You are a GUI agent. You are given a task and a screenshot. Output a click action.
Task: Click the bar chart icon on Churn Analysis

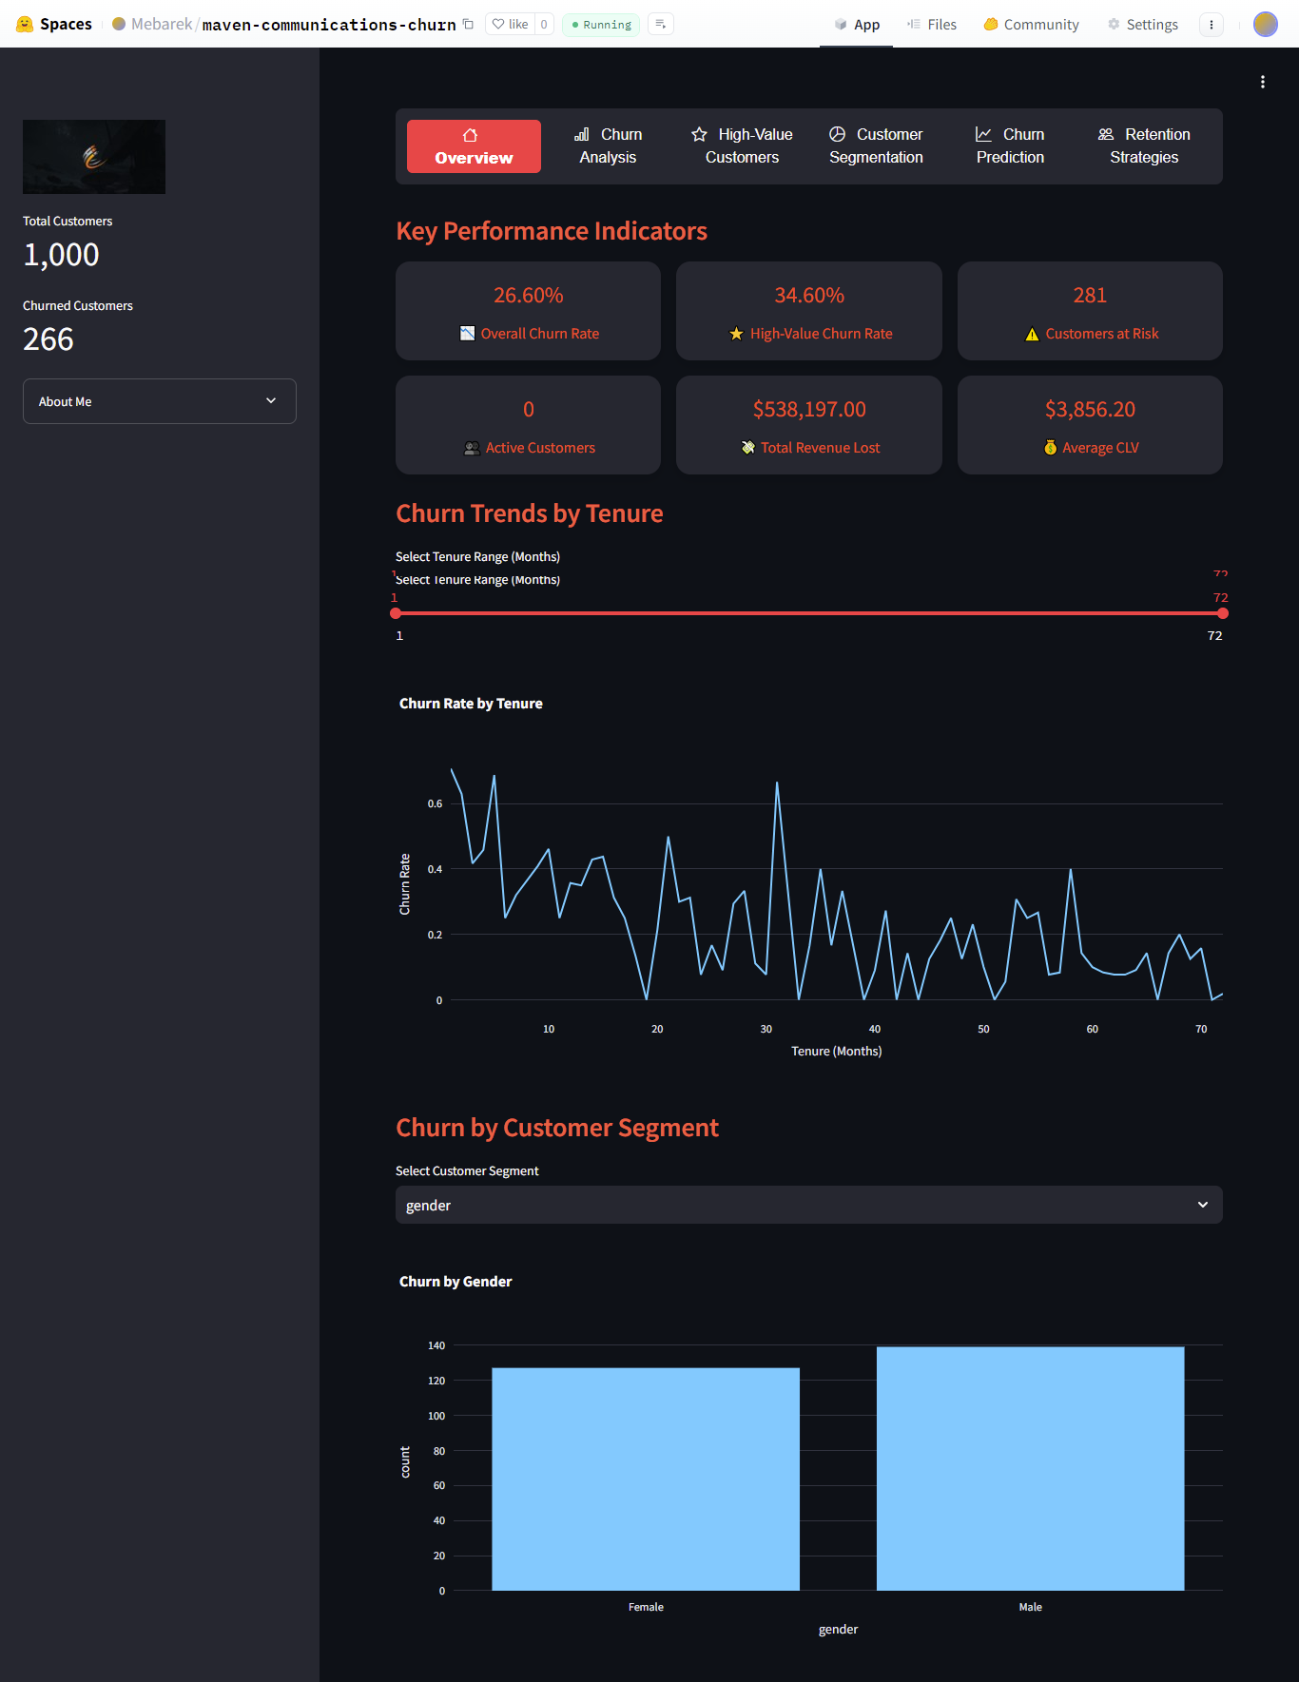point(582,135)
